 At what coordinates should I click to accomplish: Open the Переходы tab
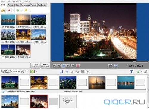(25, 5)
